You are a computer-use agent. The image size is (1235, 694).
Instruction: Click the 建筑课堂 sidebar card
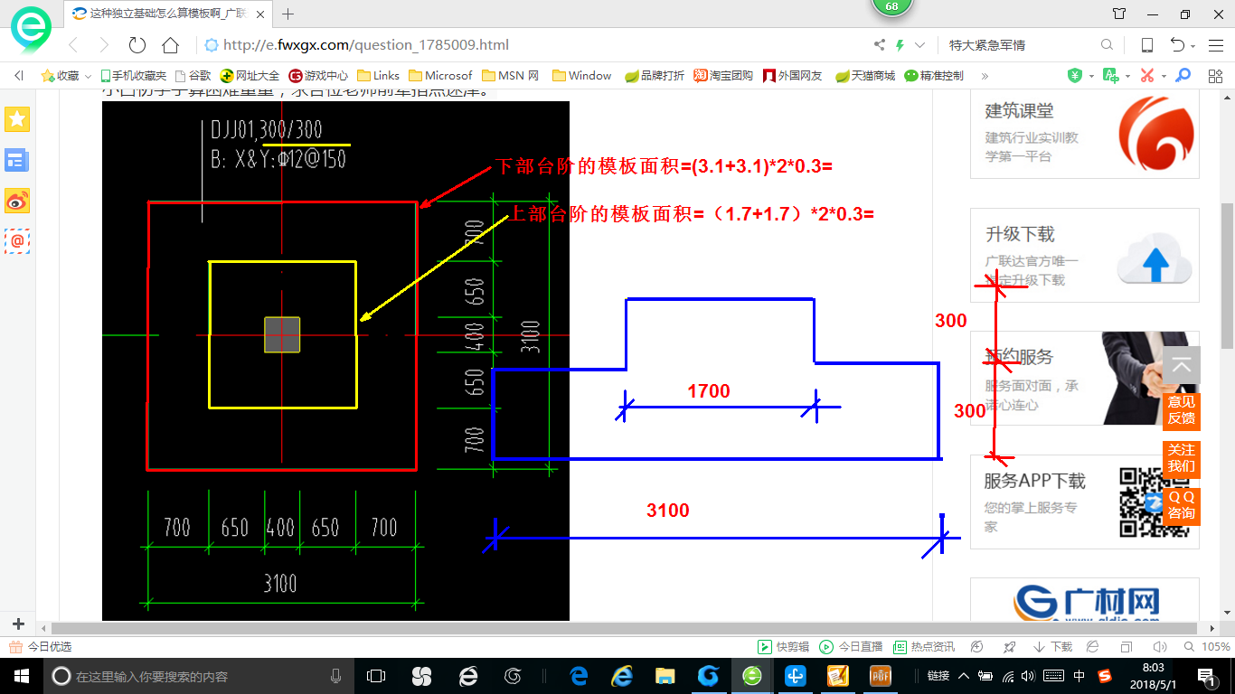(x=1085, y=132)
